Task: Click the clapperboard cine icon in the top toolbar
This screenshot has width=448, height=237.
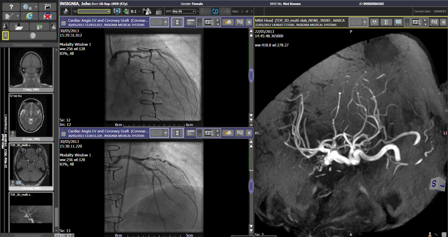Action: [x=159, y=11]
